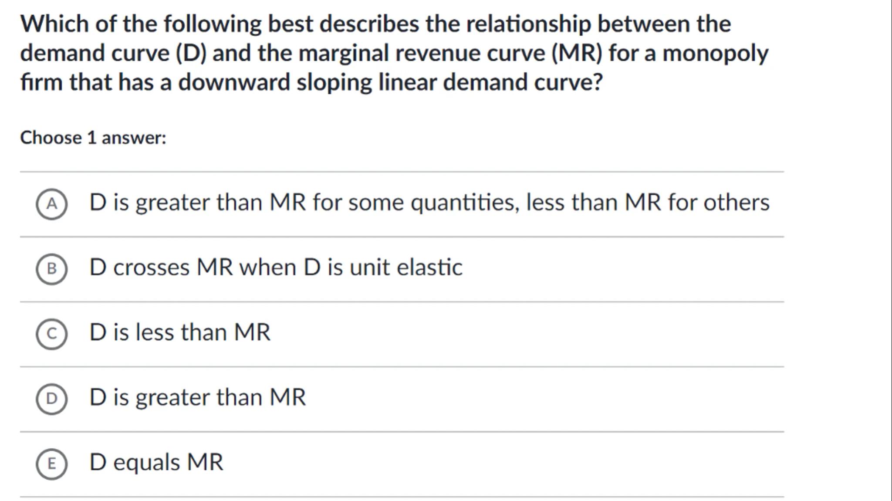Viewport: 892px width, 501px height.
Task: Choose radio option C
Action: coord(51,334)
